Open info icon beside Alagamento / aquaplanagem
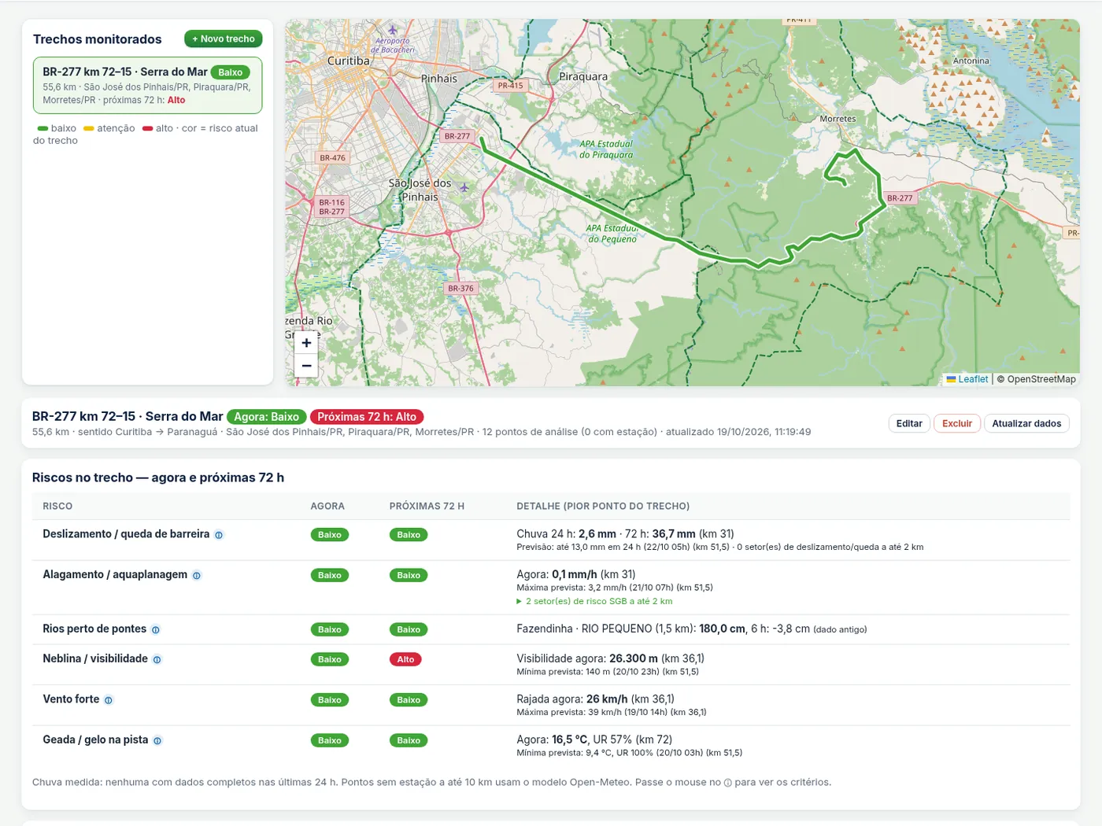The image size is (1102, 826). point(197,576)
